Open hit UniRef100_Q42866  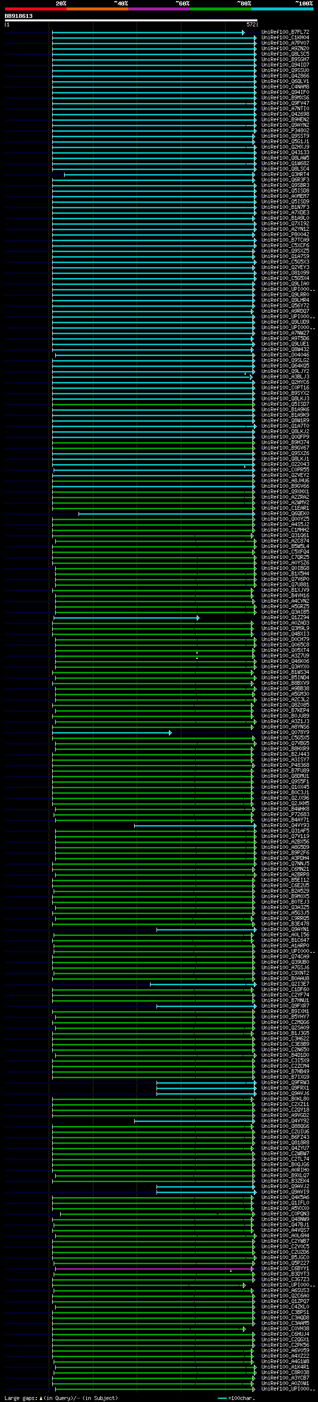coord(285,76)
